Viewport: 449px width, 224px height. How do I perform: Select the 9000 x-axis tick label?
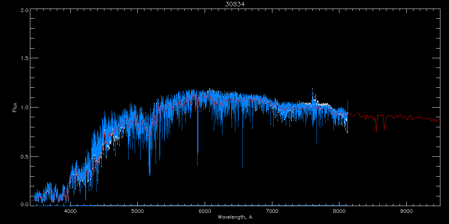point(406,211)
